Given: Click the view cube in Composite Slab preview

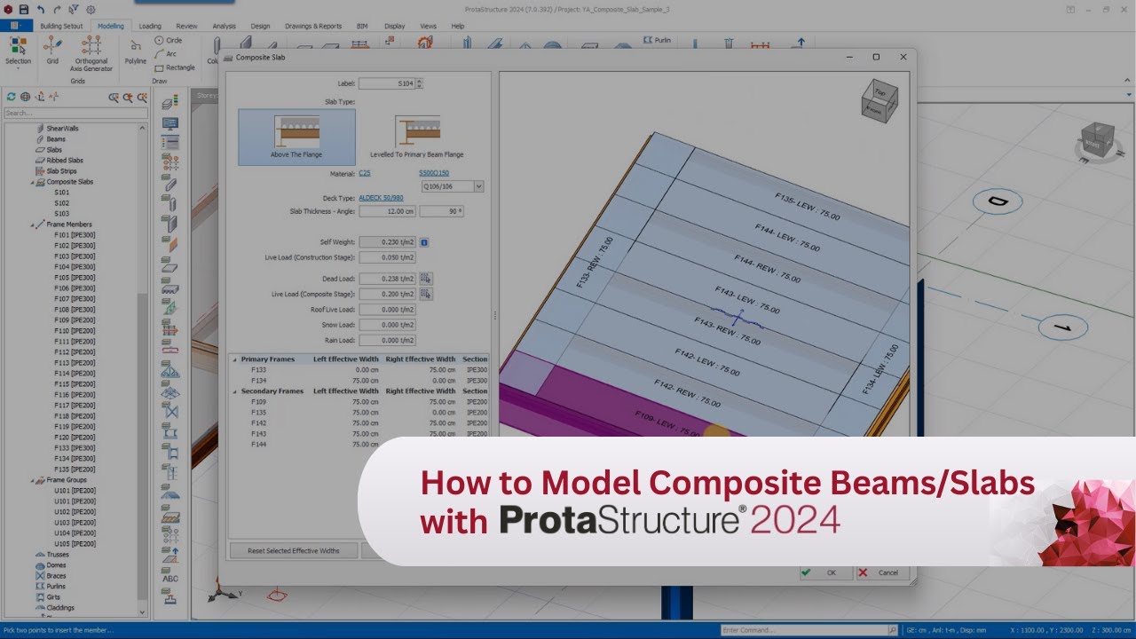Looking at the screenshot, I should pos(880,99).
